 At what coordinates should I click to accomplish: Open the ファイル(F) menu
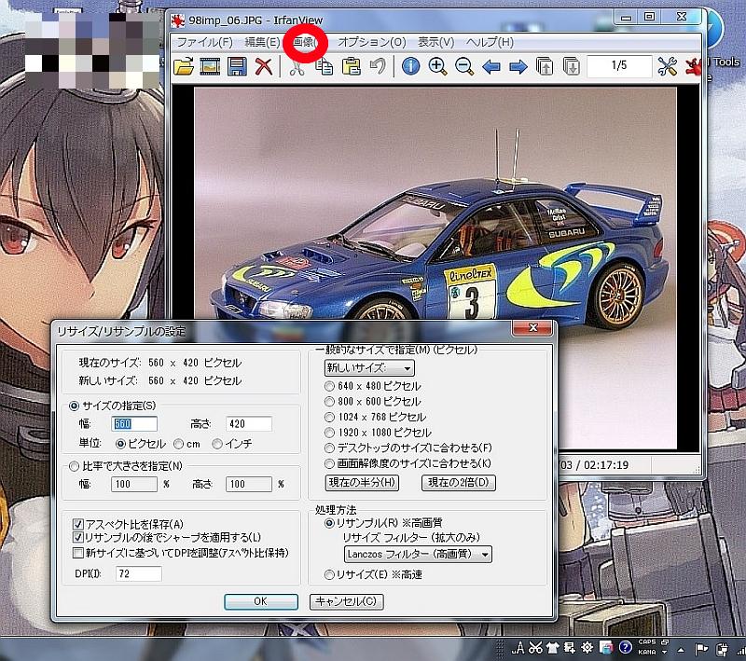click(204, 42)
